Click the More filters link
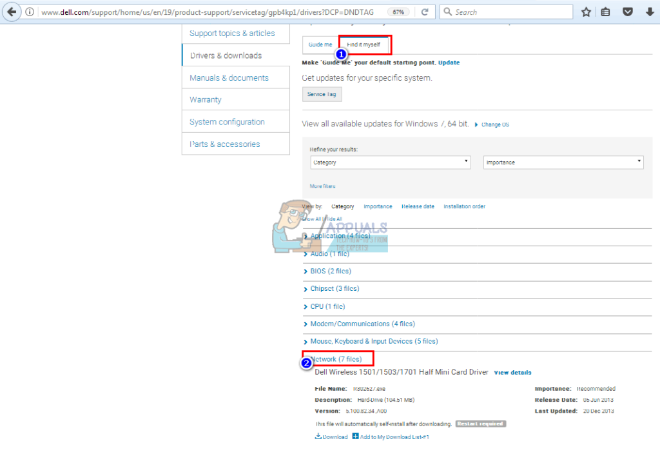The height and width of the screenshot is (452, 660). pos(322,186)
